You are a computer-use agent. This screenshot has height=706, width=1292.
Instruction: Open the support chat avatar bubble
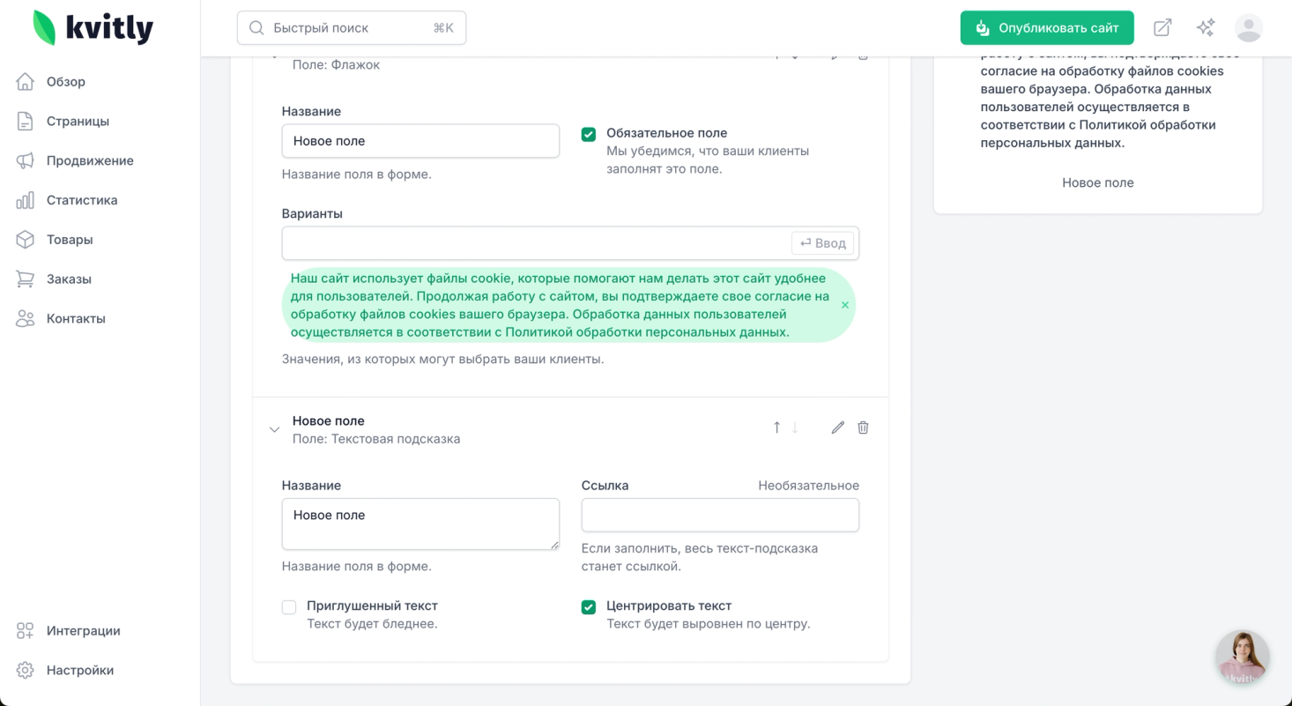pos(1242,658)
